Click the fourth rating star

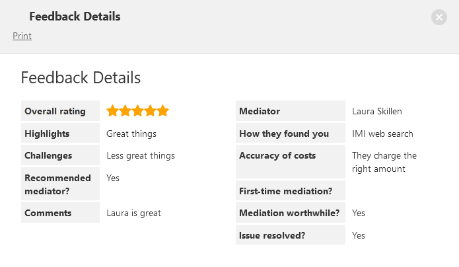pyautogui.click(x=151, y=111)
